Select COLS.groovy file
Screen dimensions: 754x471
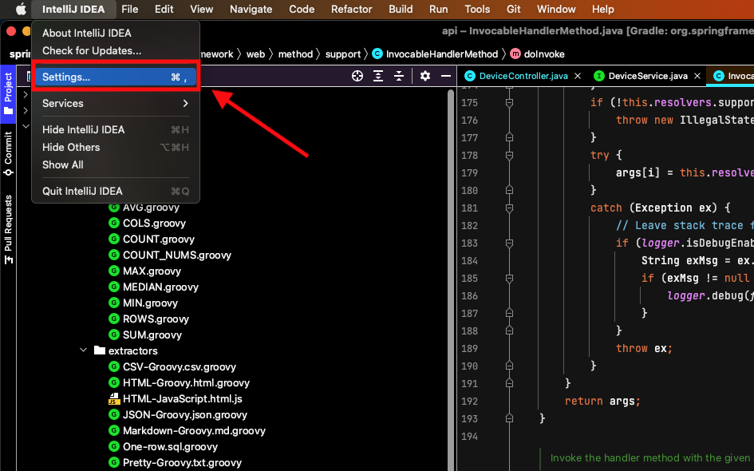(x=154, y=224)
